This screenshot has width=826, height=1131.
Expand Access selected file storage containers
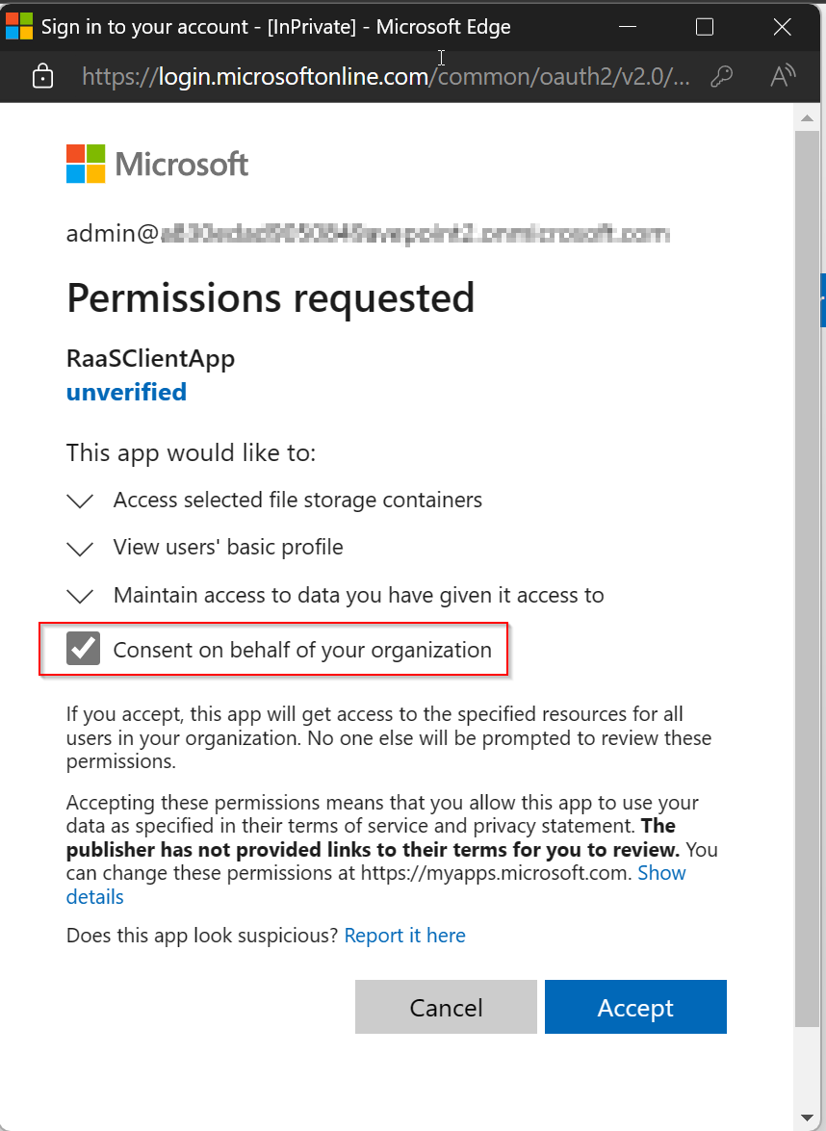pos(80,501)
